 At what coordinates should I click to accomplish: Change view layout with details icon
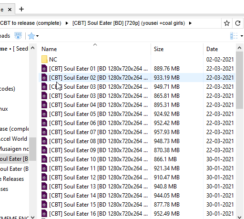click(234, 36)
